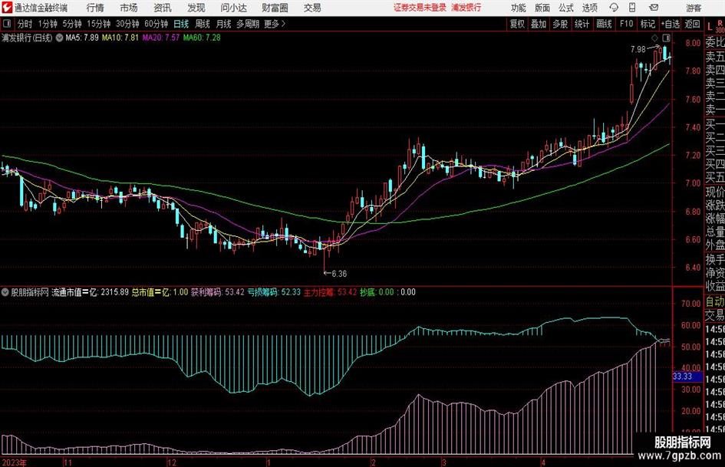Toggle the right info panel icon above the price axis
The image size is (725, 467).
pos(666,38)
